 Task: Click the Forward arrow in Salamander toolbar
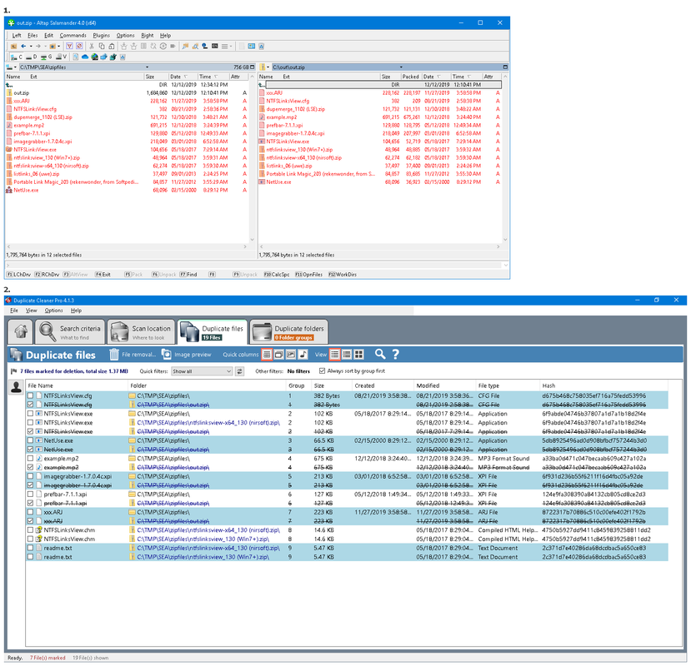[x=38, y=47]
